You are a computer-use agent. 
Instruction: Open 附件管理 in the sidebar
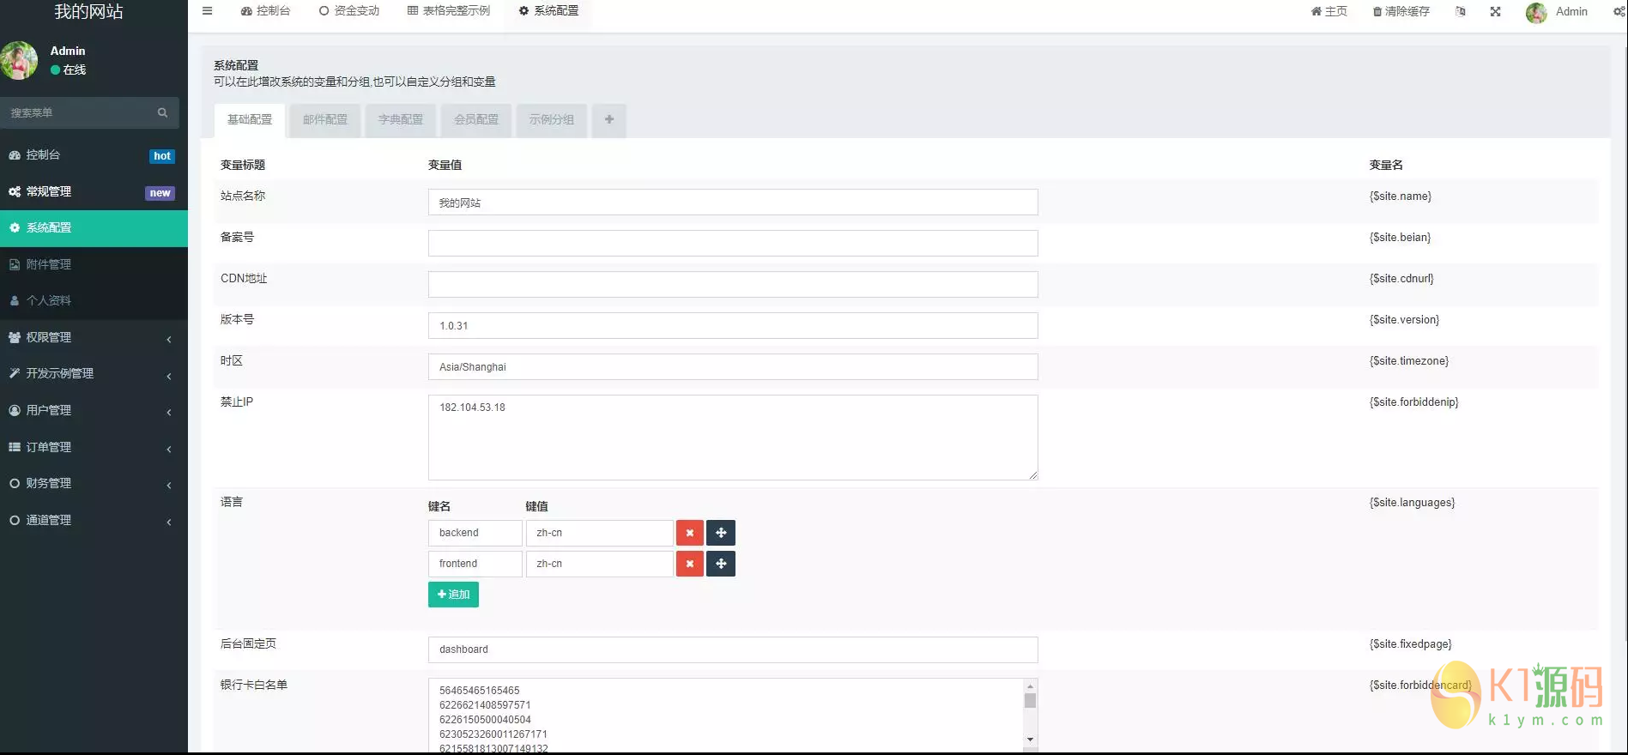click(94, 265)
